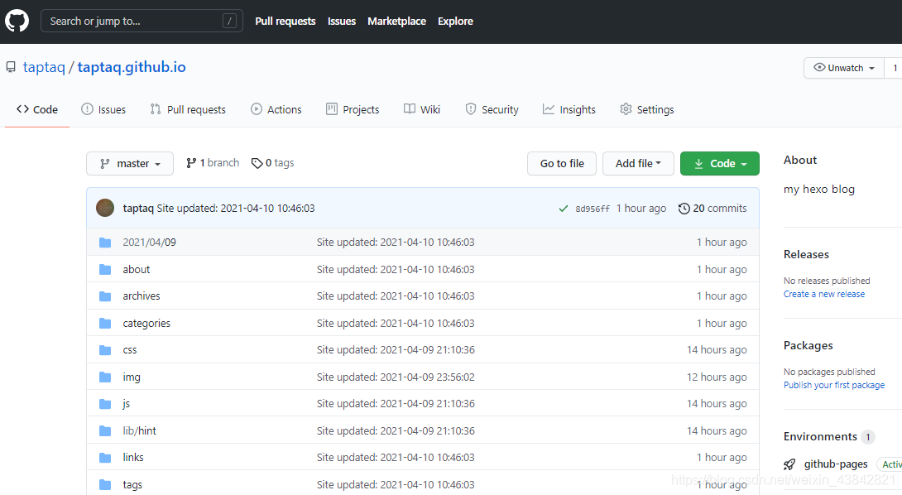This screenshot has width=902, height=495.
Task: Click the green checkmark commit status icon
Action: [564, 209]
